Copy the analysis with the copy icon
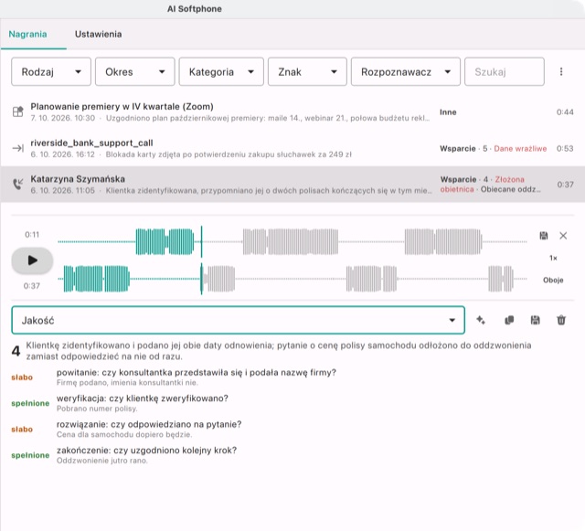585x531 pixels. 509,320
